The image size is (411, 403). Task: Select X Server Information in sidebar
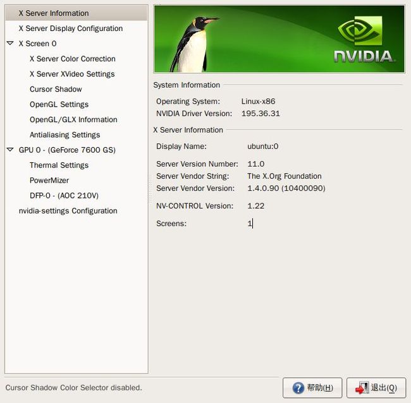coord(77,13)
